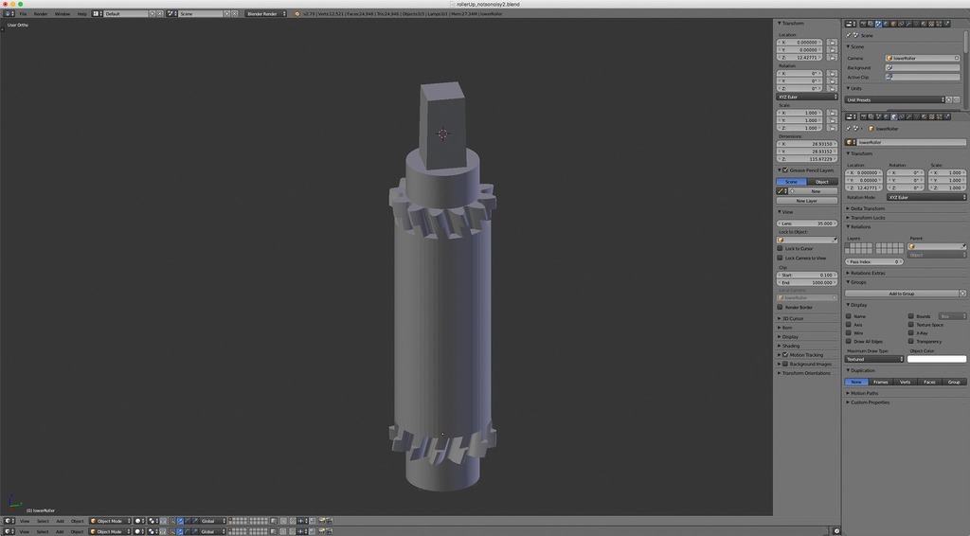Screen dimensions: 970x536
Task: Click the eyedropper in Lock to Object field
Action: pos(835,240)
